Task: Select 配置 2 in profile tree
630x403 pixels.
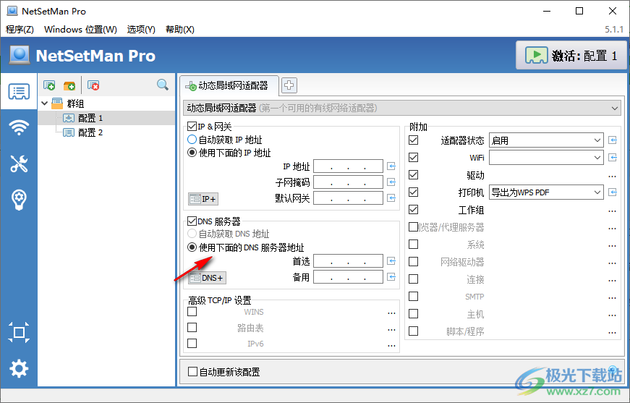Action: [x=90, y=132]
